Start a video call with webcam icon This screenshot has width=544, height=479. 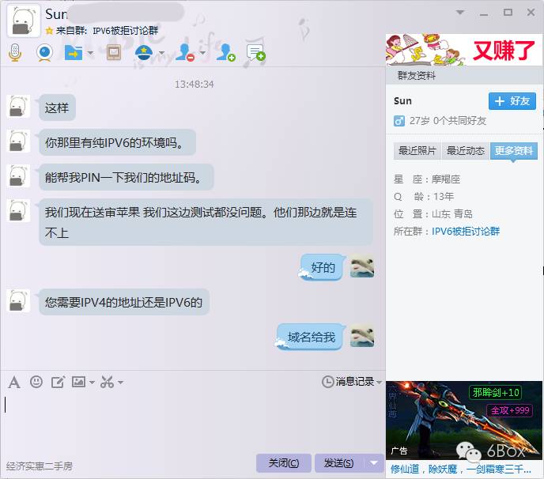pos(45,53)
